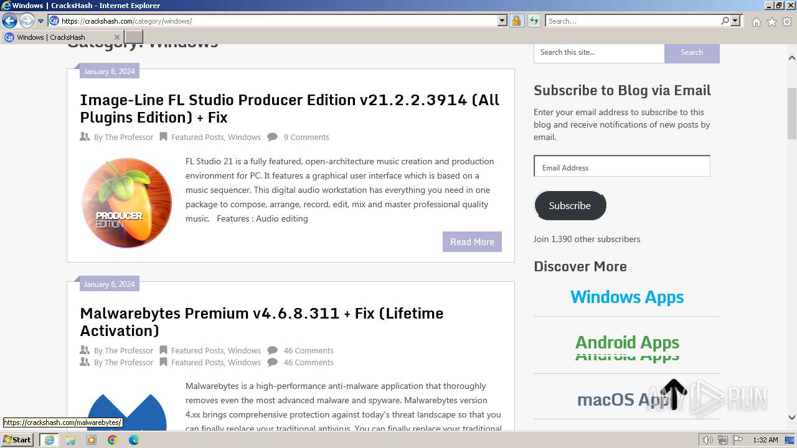This screenshot has width=797, height=448.
Task: Click Read More on FL Studio post
Action: [472, 242]
